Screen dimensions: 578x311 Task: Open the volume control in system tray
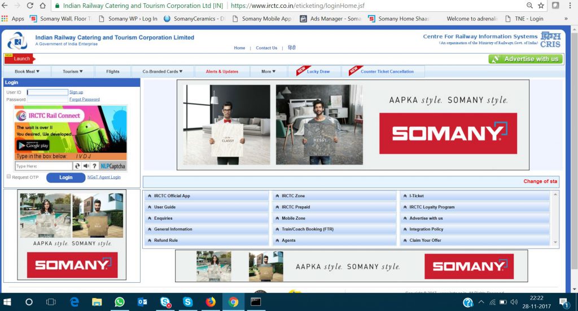click(514, 302)
